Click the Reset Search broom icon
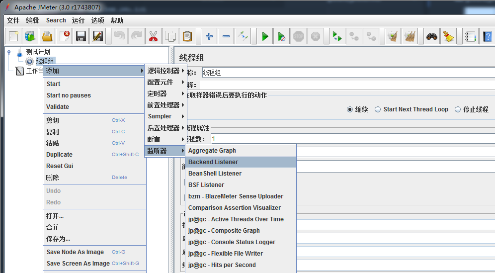The image size is (495, 273). tap(448, 36)
